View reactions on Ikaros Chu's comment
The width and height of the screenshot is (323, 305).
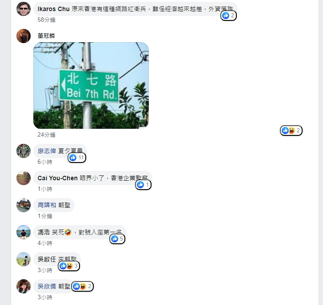coord(228,16)
